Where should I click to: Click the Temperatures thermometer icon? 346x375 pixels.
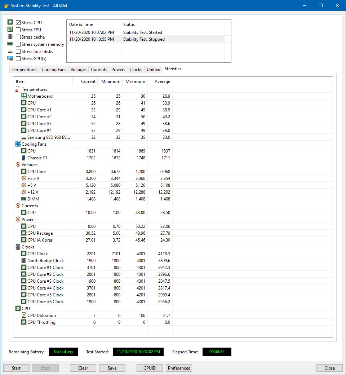tap(18, 89)
